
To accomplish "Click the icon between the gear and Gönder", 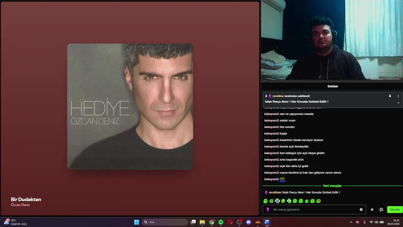I will [x=381, y=210].
